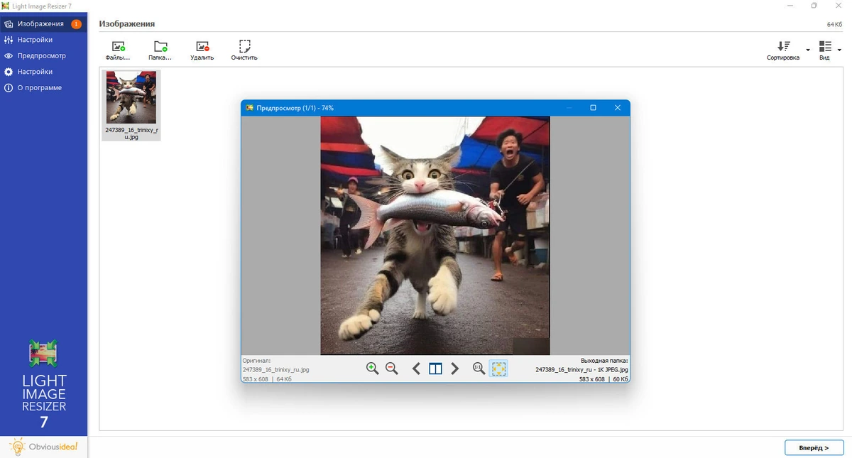Click the Вперёд > button
The height and width of the screenshot is (458, 852).
[814, 448]
